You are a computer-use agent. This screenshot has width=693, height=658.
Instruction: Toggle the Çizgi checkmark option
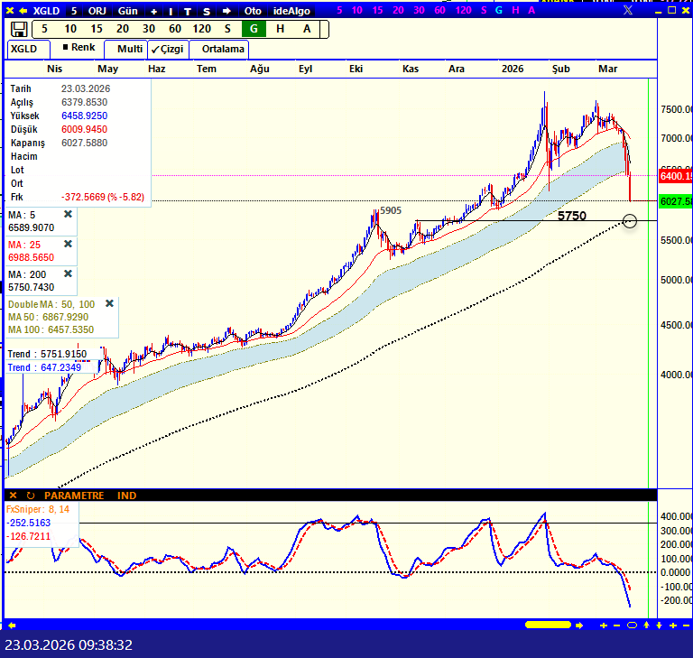168,49
